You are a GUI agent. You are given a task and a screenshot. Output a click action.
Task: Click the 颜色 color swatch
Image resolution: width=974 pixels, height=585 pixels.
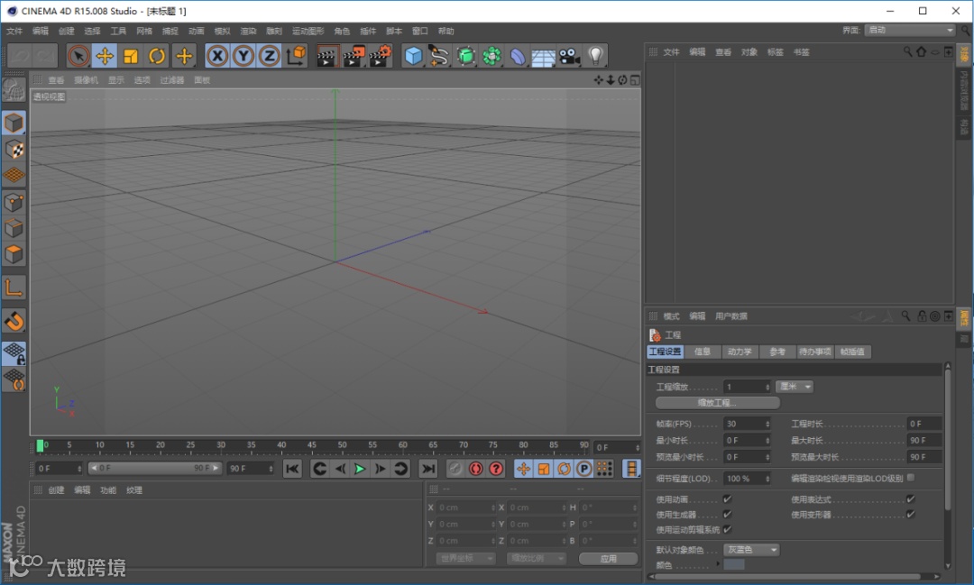point(734,565)
